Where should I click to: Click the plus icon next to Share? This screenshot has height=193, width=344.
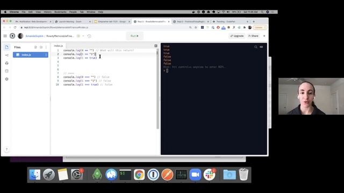click(x=264, y=36)
